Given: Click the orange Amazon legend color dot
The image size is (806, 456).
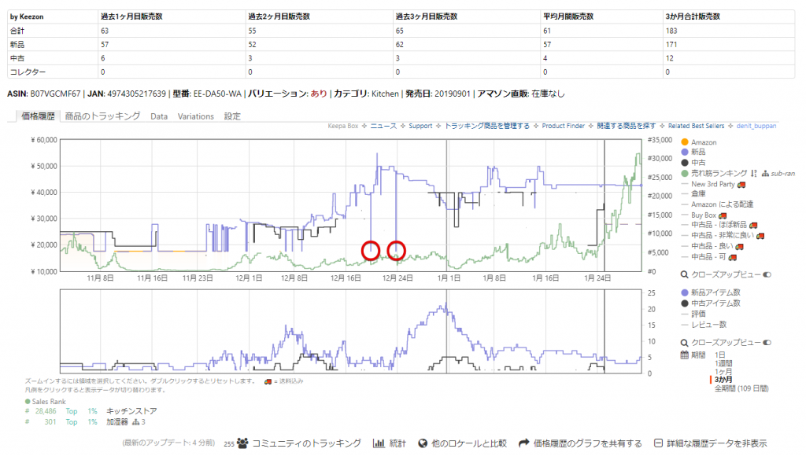Looking at the screenshot, I should click(x=684, y=142).
